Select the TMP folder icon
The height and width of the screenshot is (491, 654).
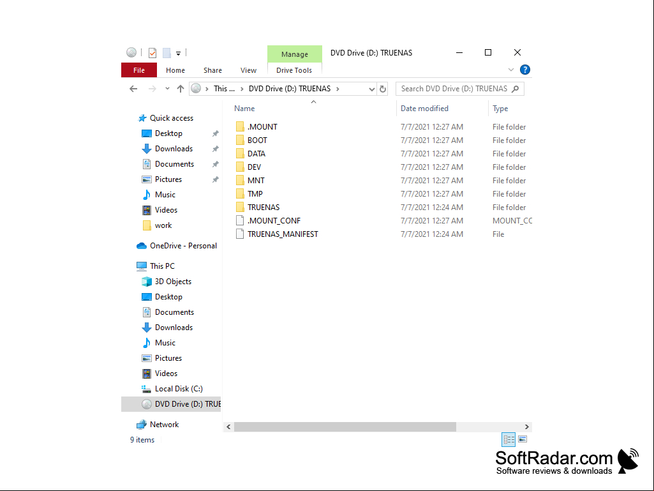[240, 193]
